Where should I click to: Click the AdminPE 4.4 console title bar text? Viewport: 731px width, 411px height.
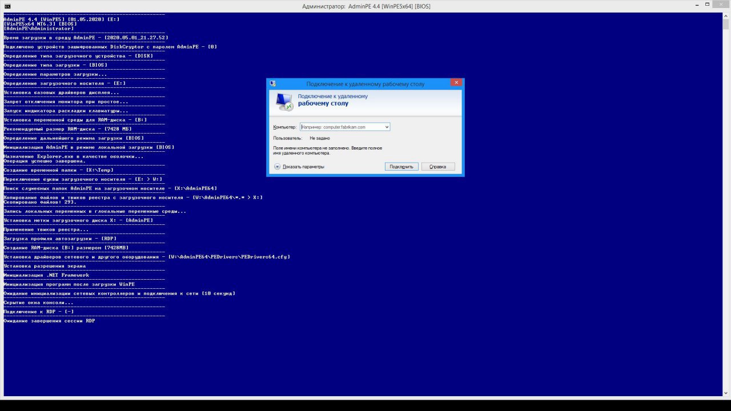pyautogui.click(x=366, y=6)
